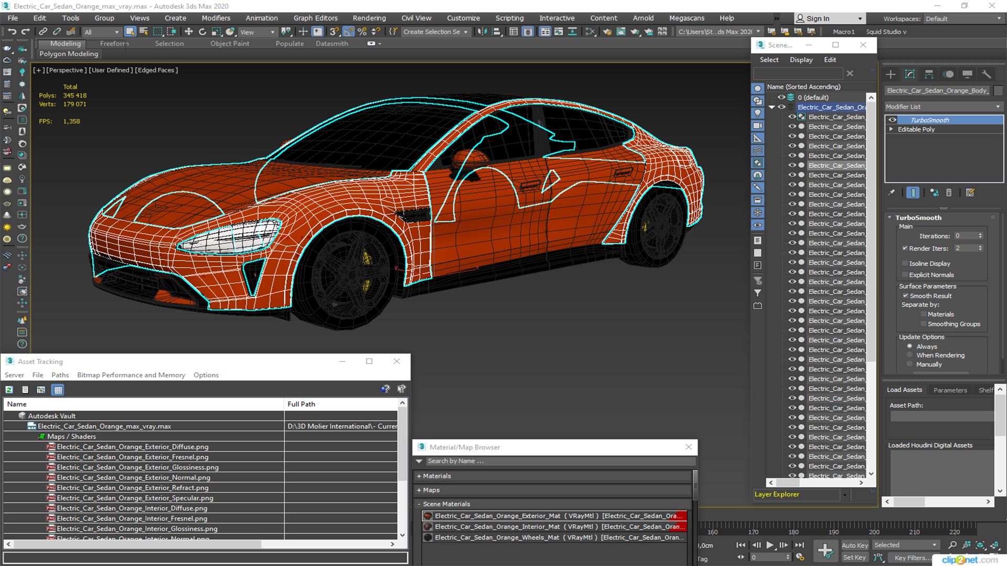The image size is (1007, 566).
Task: Choose the Select and Rotate tool
Action: click(202, 31)
